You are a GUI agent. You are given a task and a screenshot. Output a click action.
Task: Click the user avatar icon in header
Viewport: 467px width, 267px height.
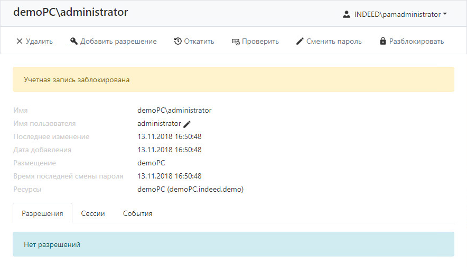347,14
